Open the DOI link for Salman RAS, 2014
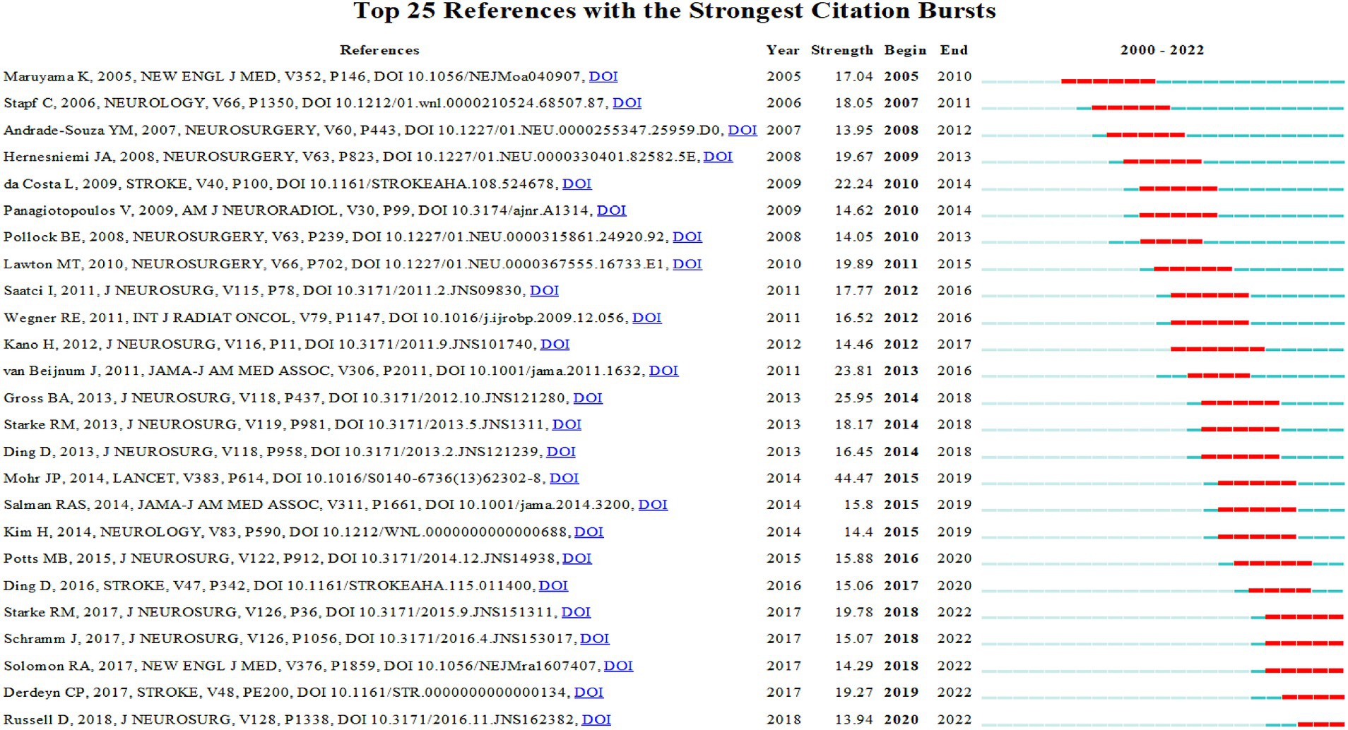The width and height of the screenshot is (1348, 730). pos(653,505)
